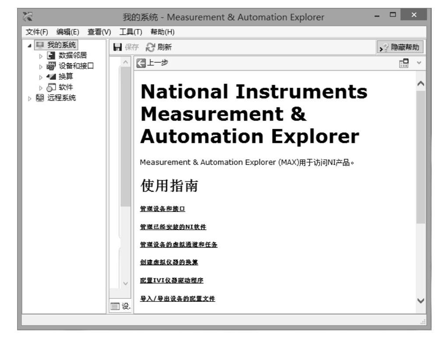Screen dimensions: 448x337
Task: Click the 设. tab icon at bottom
Action: (x=115, y=306)
